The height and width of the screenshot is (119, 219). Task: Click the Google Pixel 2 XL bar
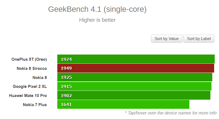click(134, 86)
